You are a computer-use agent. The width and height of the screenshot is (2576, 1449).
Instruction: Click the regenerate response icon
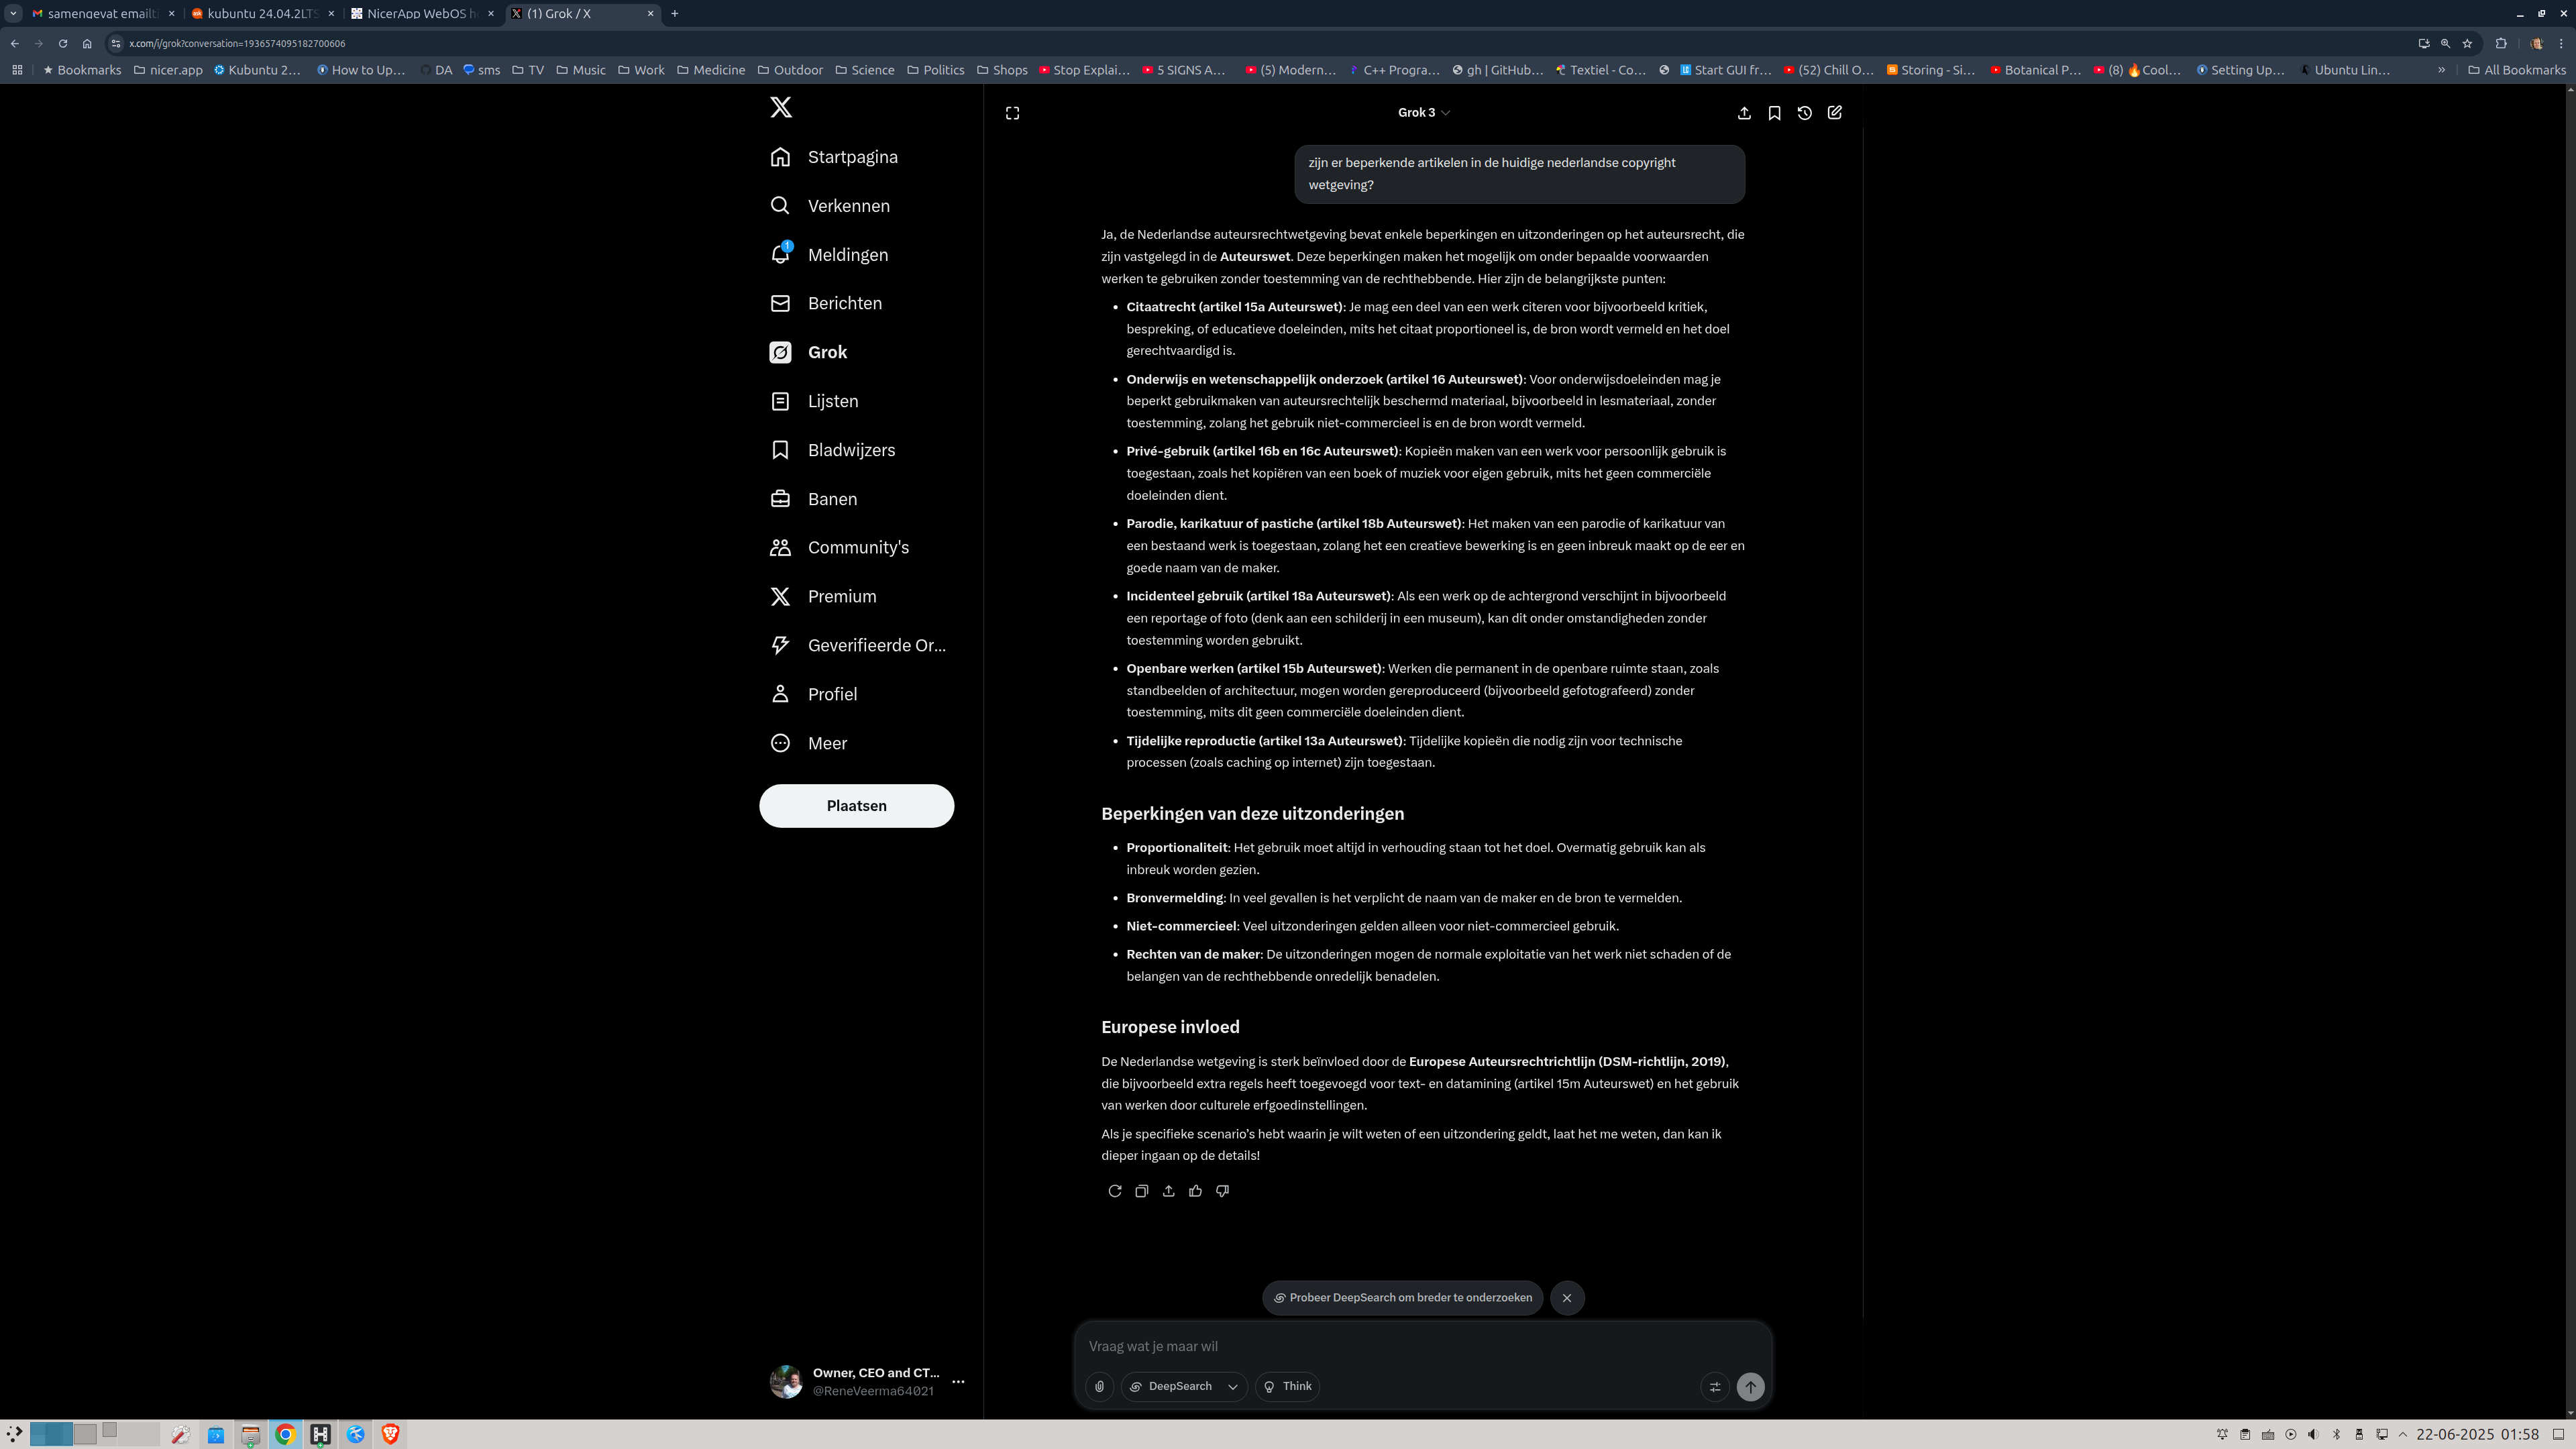coord(1114,1191)
